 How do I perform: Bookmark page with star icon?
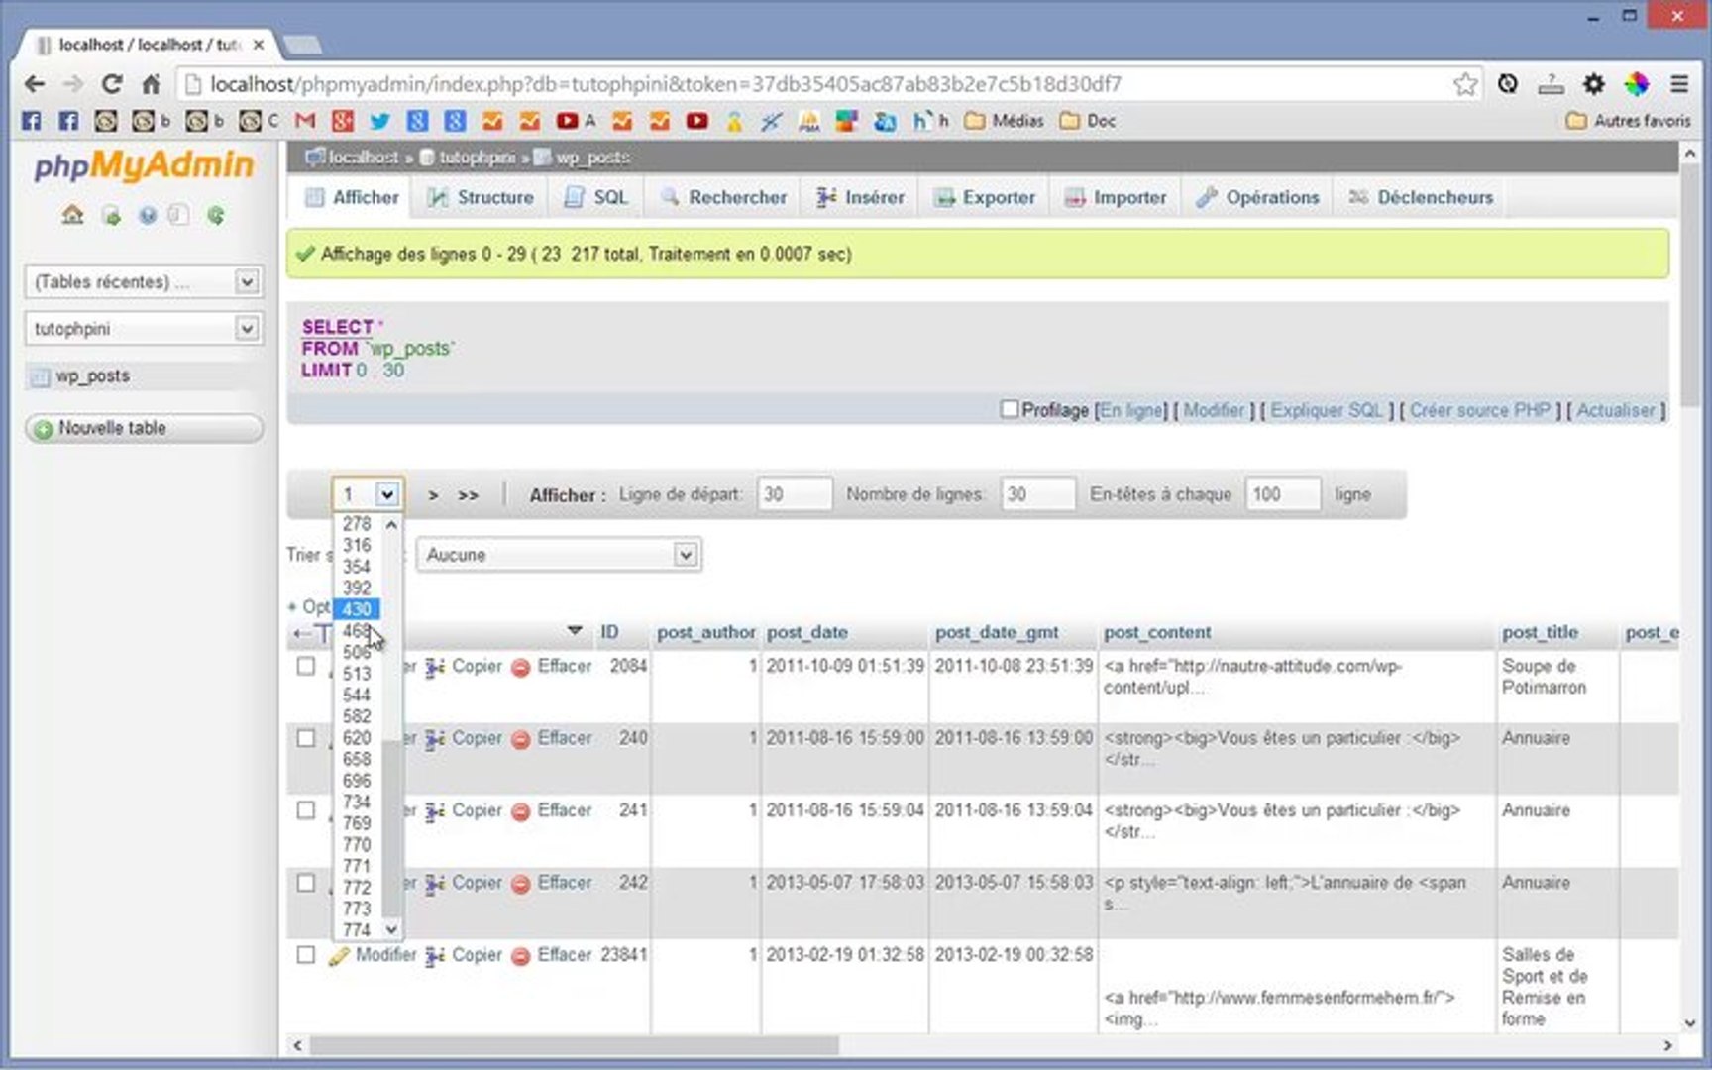[1465, 84]
